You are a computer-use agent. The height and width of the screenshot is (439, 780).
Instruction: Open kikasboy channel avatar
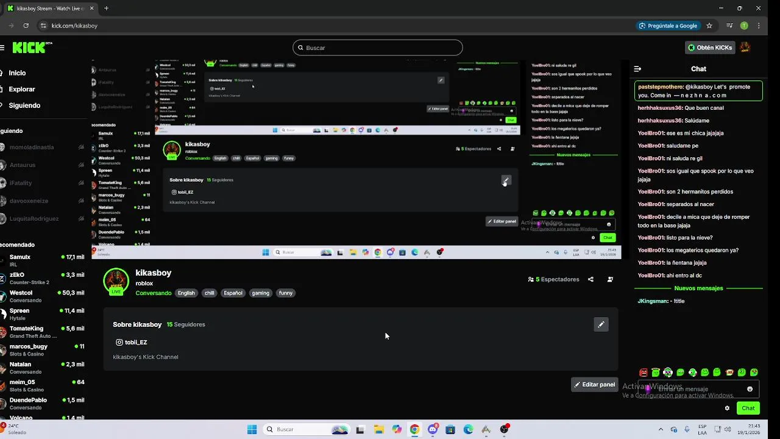[x=116, y=281]
